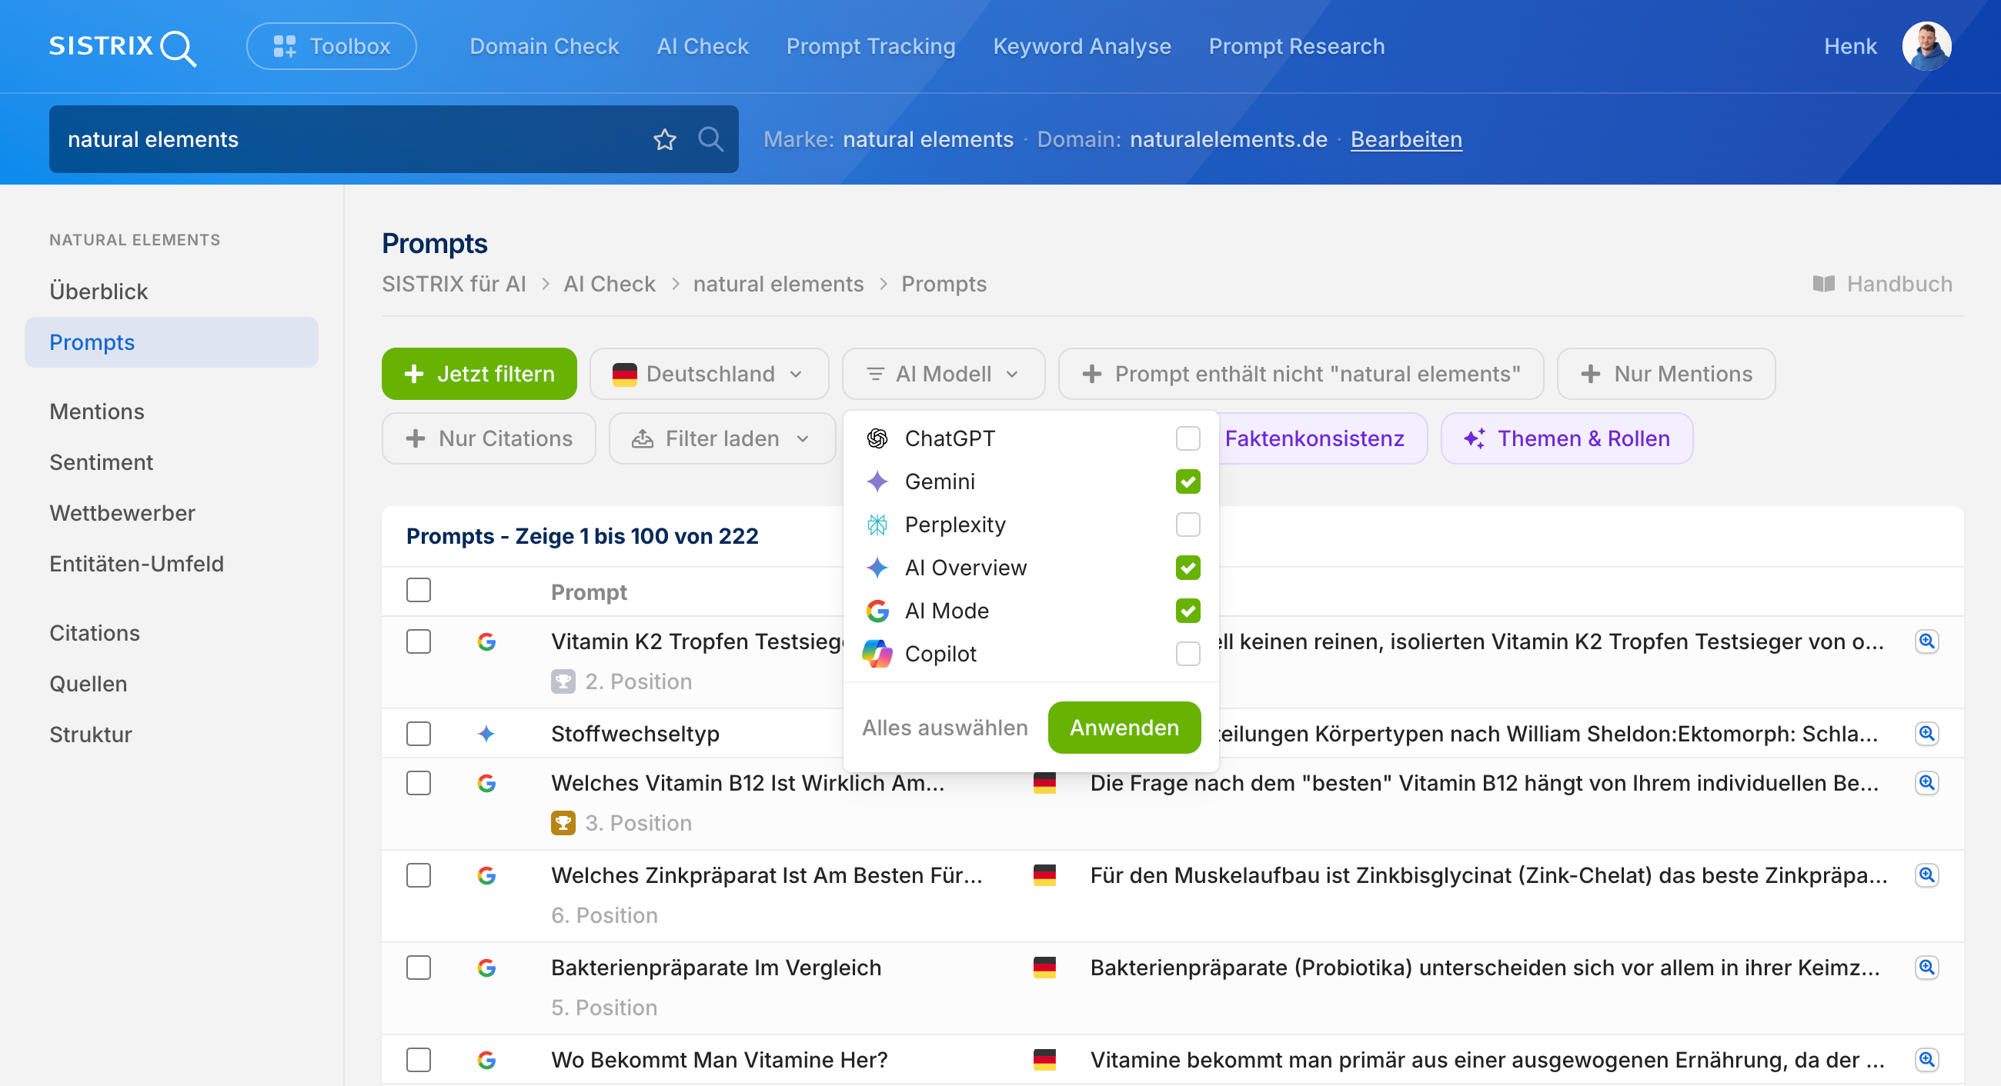Open the Handbuch book icon

[1823, 284]
